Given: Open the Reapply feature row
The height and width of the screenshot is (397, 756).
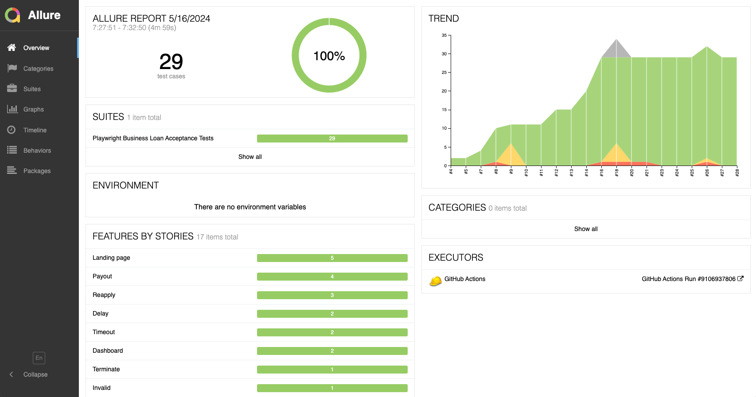Looking at the screenshot, I should [250, 295].
